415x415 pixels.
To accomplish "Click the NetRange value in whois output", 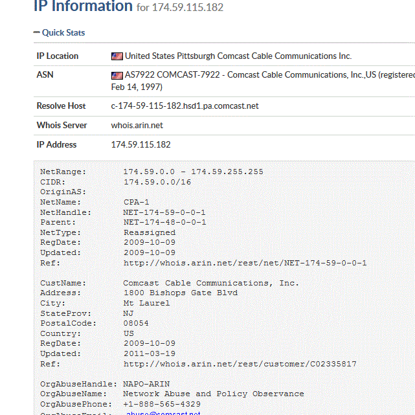I will (x=193, y=172).
